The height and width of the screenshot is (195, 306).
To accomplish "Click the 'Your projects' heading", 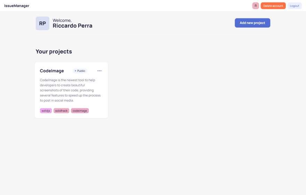I will (54, 51).
